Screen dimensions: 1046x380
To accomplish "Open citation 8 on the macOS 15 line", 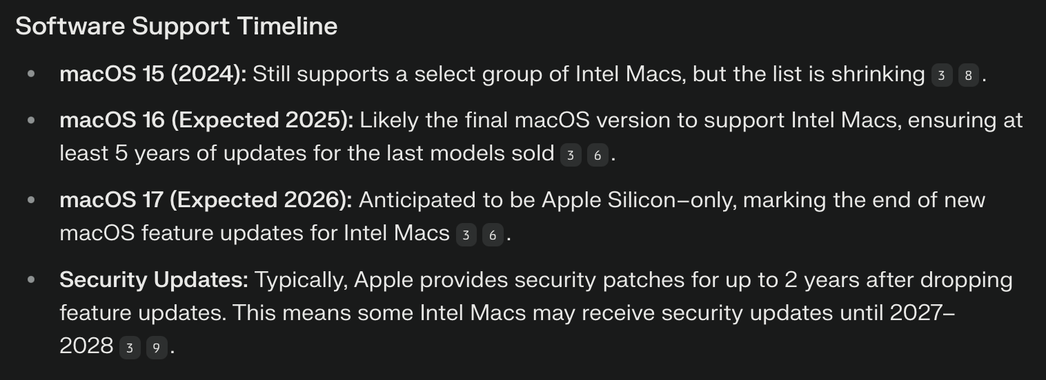I will tap(968, 75).
